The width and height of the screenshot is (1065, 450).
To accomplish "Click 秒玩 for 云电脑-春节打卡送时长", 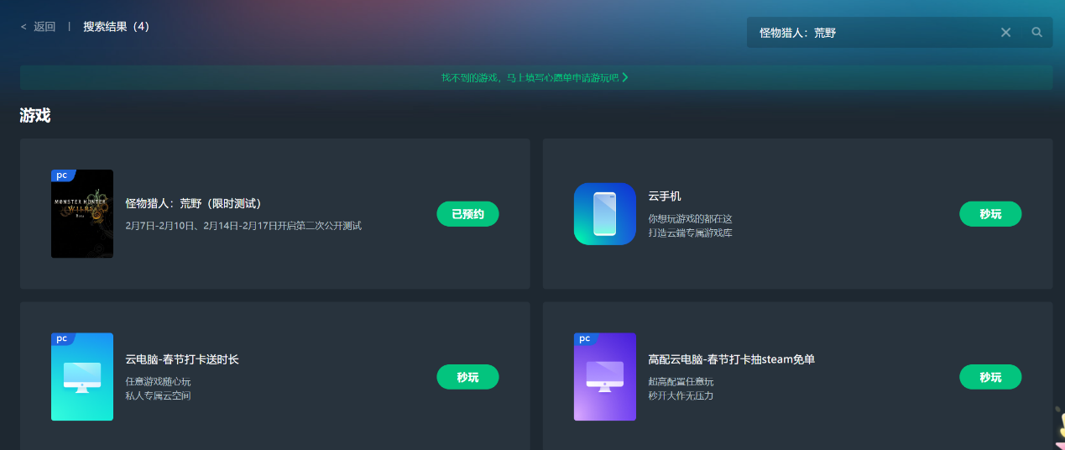I will [467, 377].
